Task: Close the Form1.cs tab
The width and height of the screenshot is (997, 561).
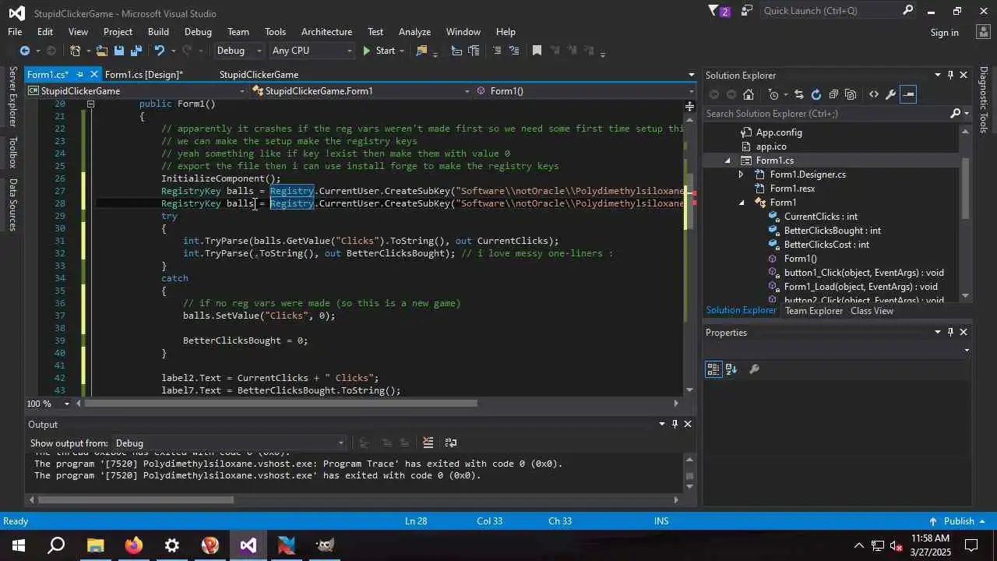Action: pyautogui.click(x=93, y=75)
